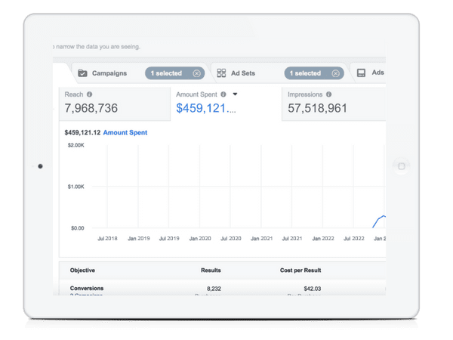The image size is (453, 340).
Task: Click the Jul 2019 axis label
Action: point(169,239)
